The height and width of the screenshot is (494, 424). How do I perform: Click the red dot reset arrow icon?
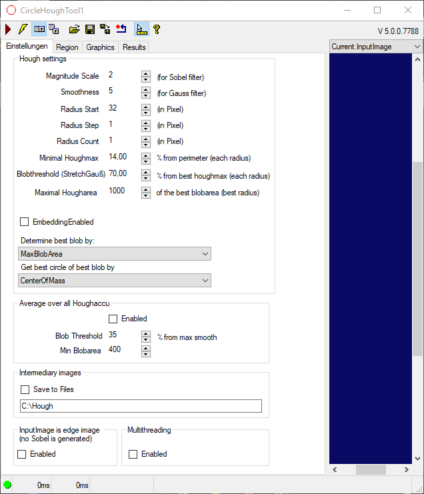(x=121, y=29)
